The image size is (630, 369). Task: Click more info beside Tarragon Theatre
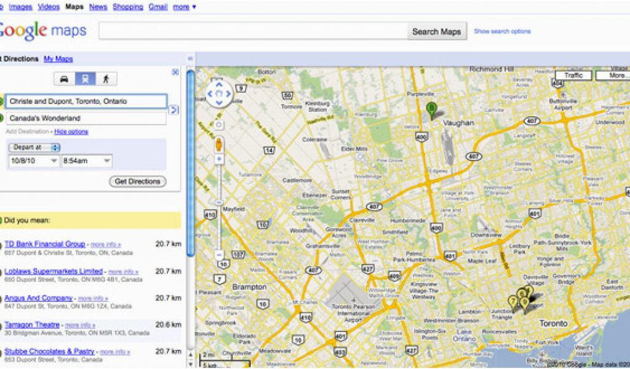coord(81,325)
